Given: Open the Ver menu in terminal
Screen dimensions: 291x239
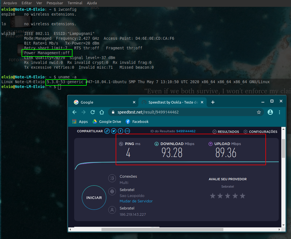Looking at the screenshot, I should coord(39,3).
